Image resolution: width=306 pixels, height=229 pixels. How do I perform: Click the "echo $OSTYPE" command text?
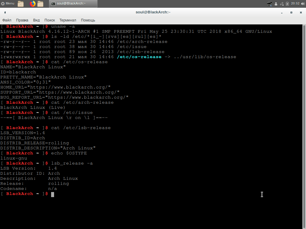click(x=69, y=153)
